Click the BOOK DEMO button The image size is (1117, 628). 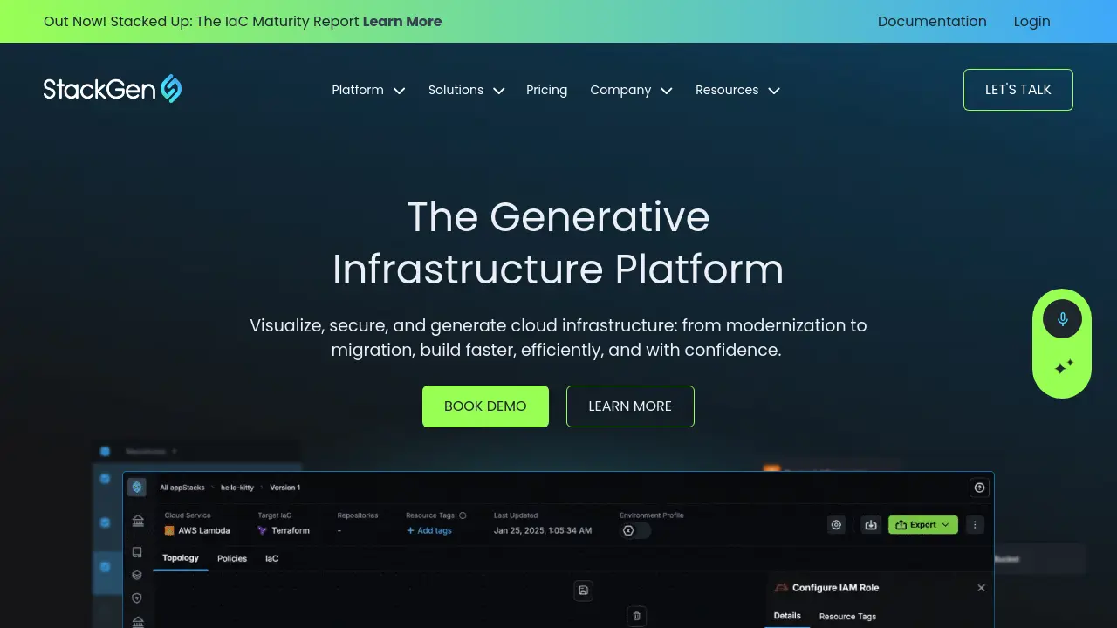485,406
